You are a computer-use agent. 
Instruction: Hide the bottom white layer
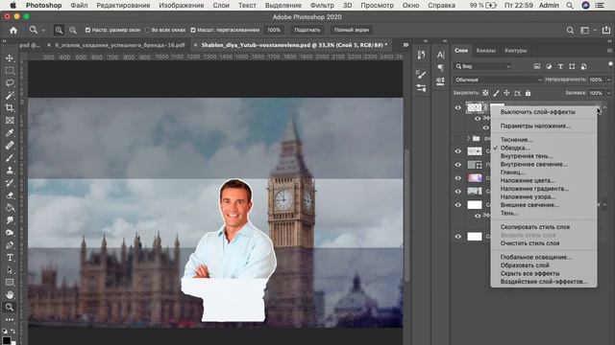(457, 237)
